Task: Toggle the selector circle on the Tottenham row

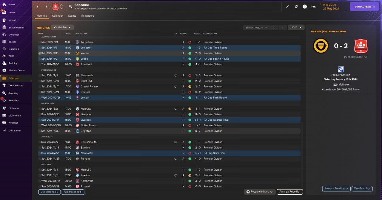Action: pyautogui.click(x=40, y=42)
